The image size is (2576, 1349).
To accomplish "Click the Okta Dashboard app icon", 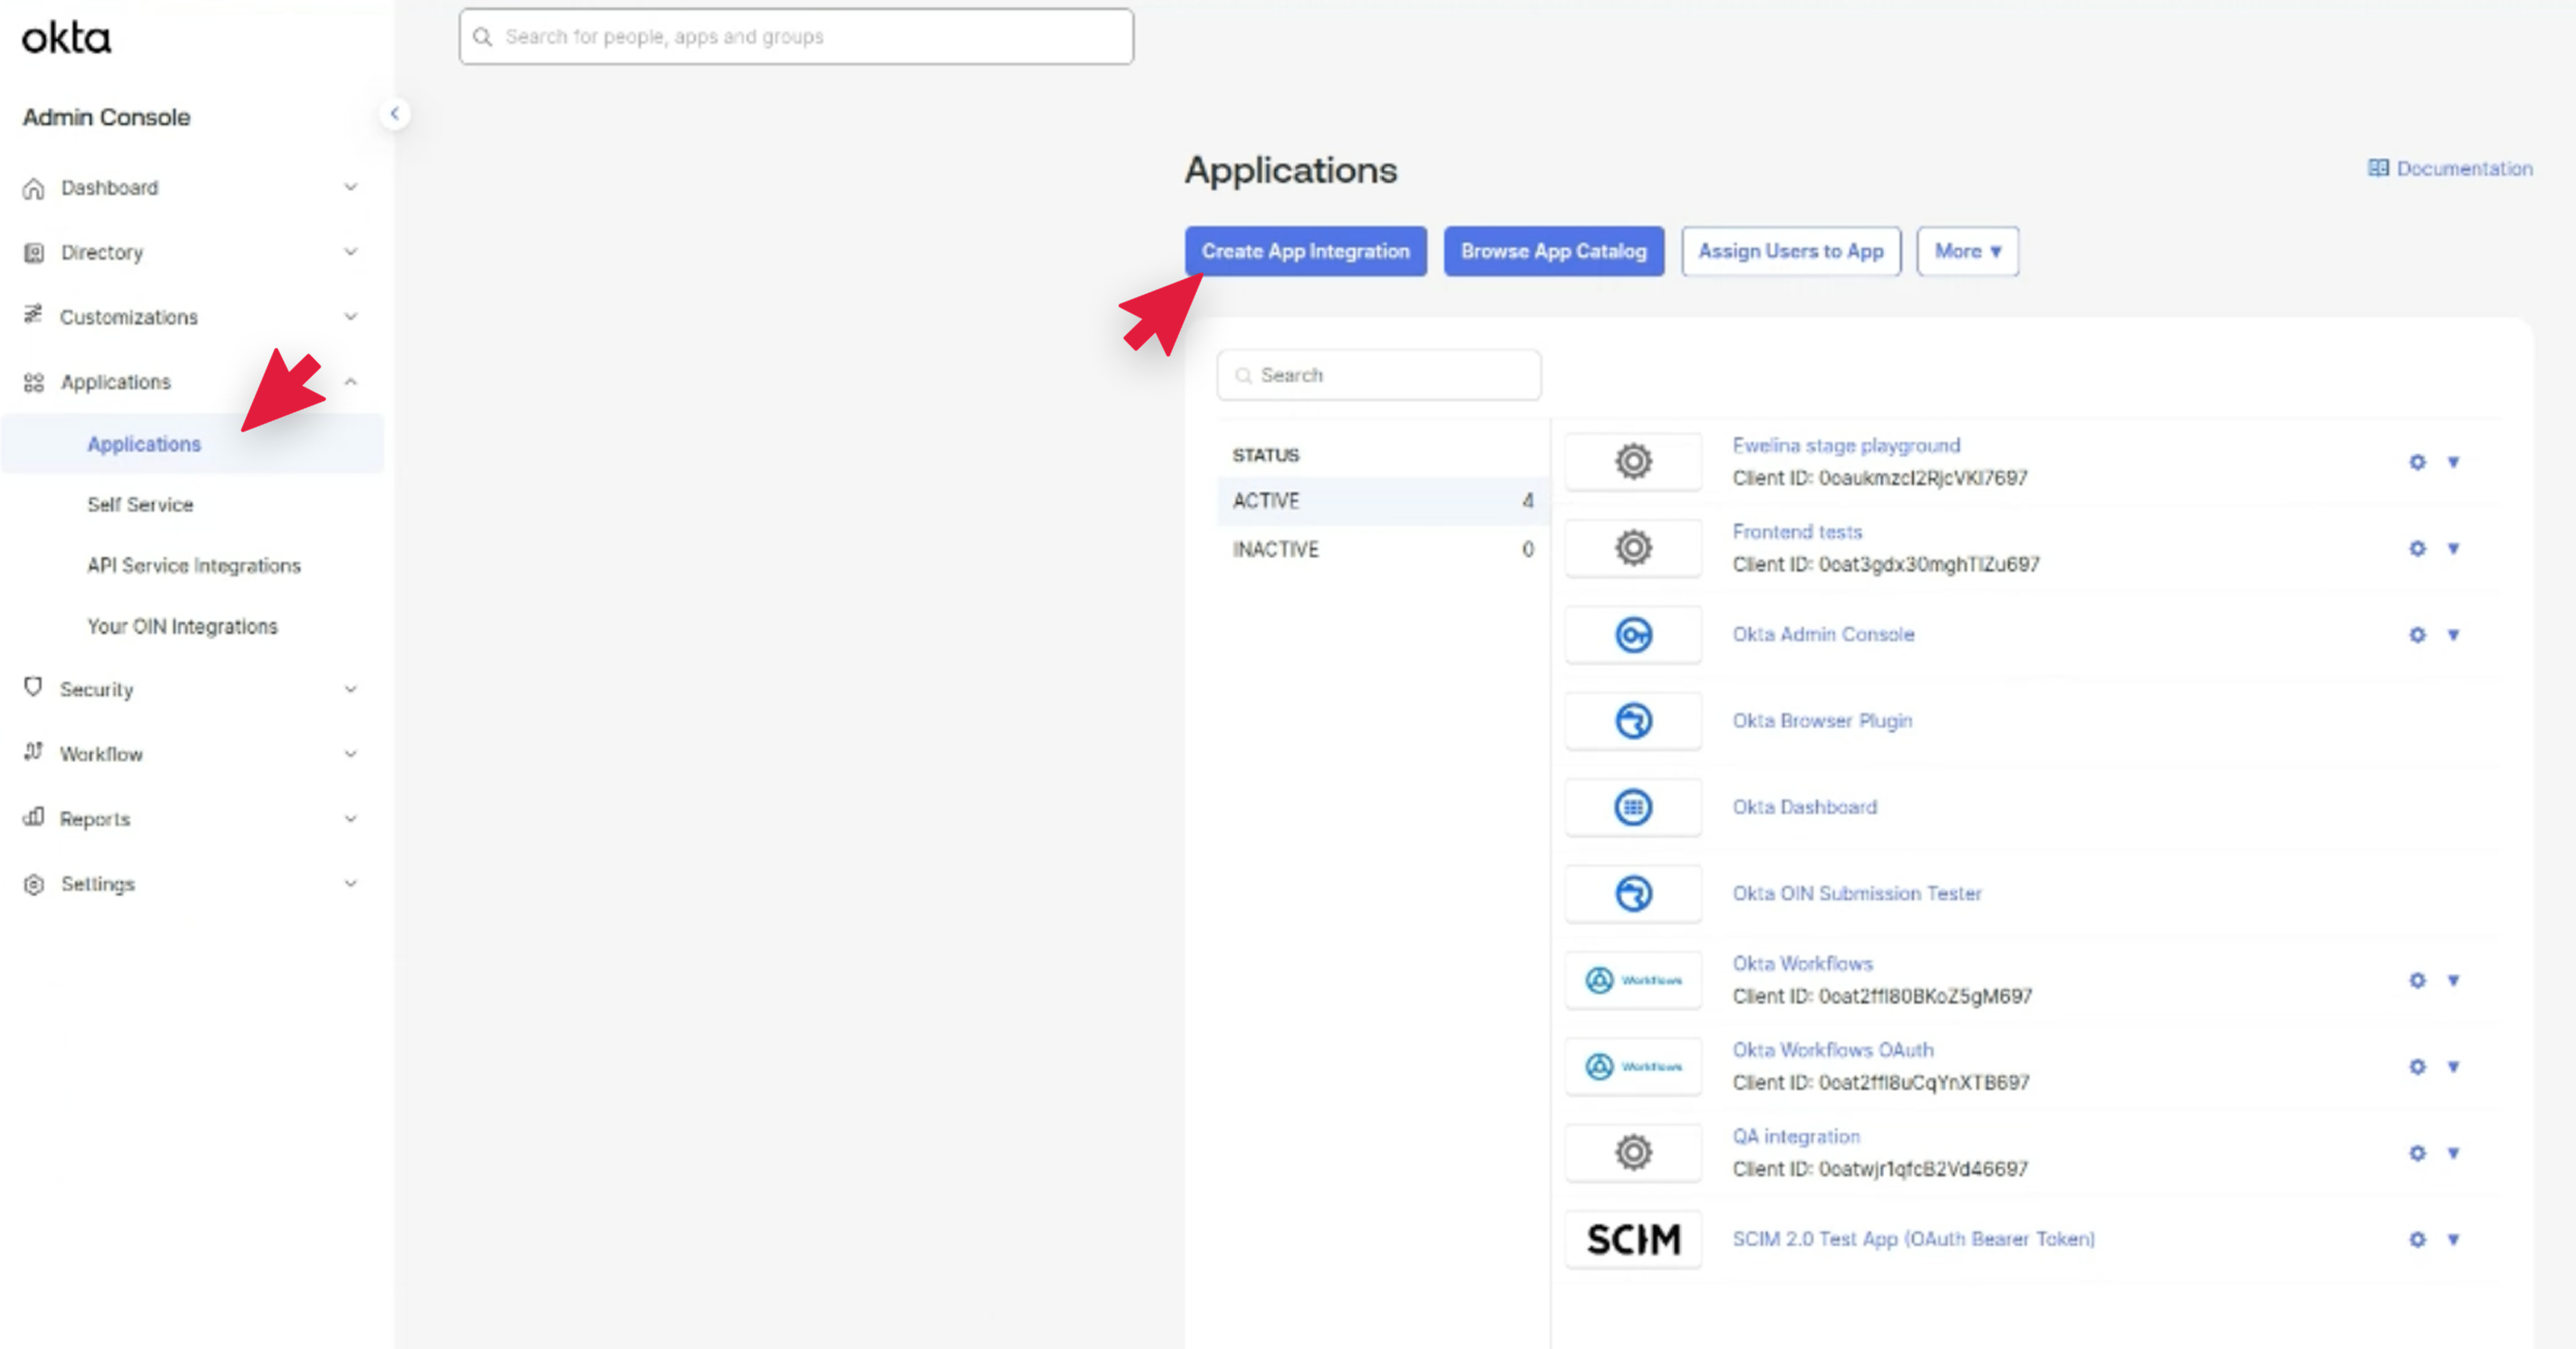I will coord(1632,807).
